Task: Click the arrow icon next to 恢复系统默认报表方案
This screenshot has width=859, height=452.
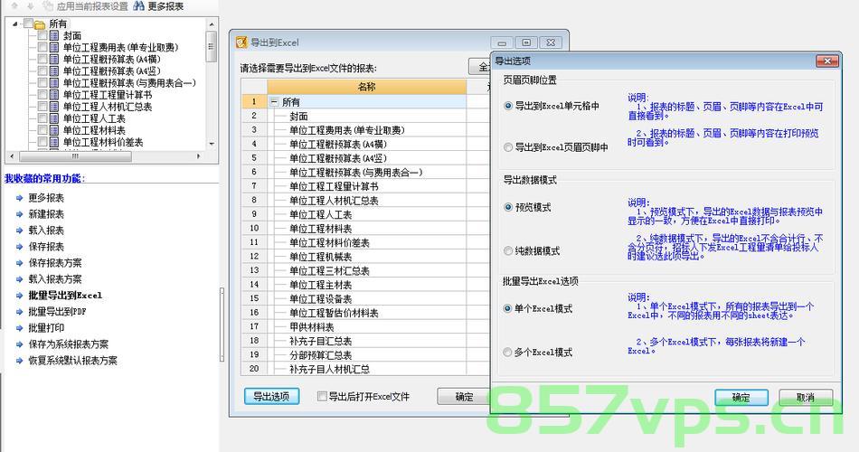Action: pyautogui.click(x=19, y=361)
